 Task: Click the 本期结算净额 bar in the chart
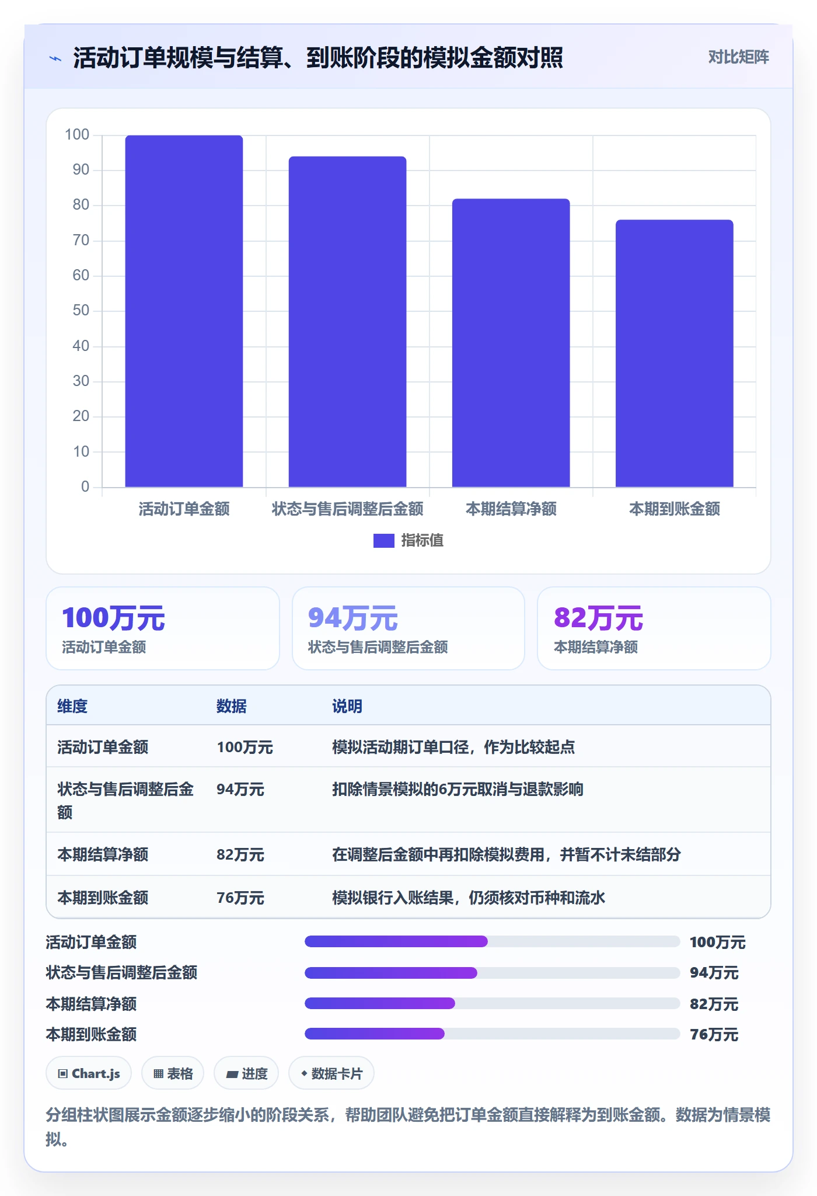tap(511, 343)
